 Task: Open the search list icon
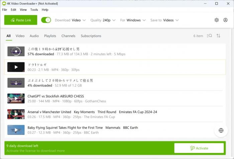click(209, 36)
